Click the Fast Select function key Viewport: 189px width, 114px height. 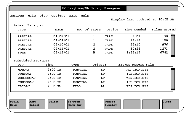point(37,104)
